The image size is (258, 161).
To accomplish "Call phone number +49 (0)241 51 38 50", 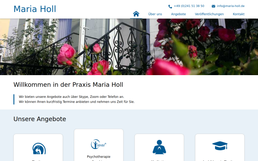I will 189,6.
